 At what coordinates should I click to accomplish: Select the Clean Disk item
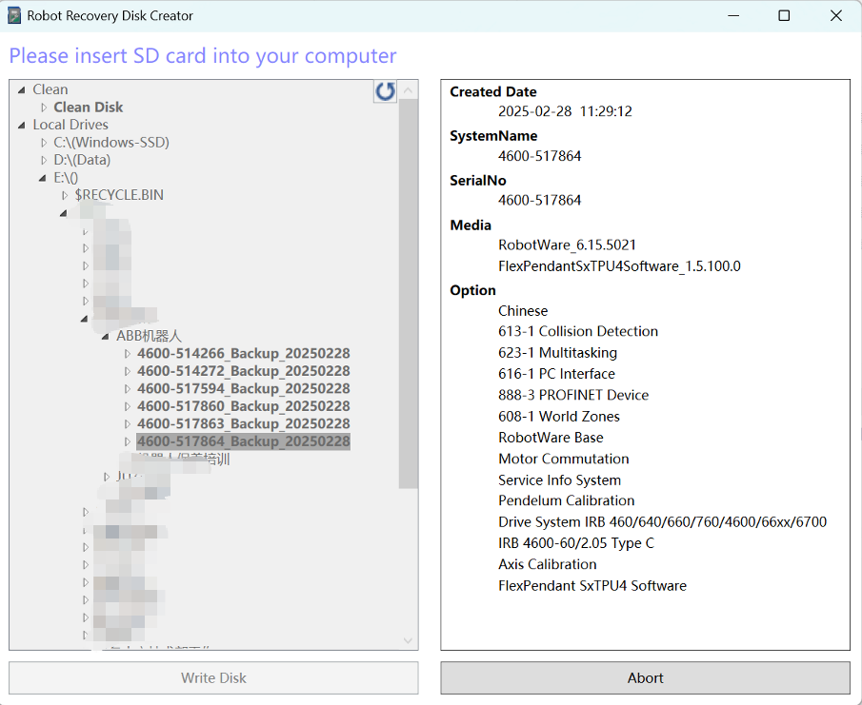point(88,108)
